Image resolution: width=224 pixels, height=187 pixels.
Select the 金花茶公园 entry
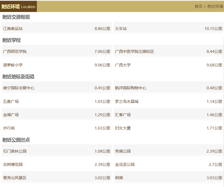pyautogui.click(x=125, y=165)
